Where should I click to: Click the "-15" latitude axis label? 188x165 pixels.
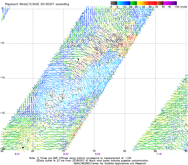tap(2, 113)
